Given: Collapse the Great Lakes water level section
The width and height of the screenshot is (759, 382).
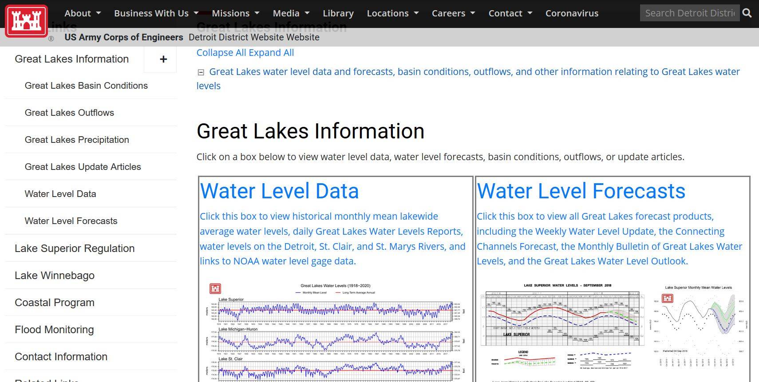Looking at the screenshot, I should 201,72.
